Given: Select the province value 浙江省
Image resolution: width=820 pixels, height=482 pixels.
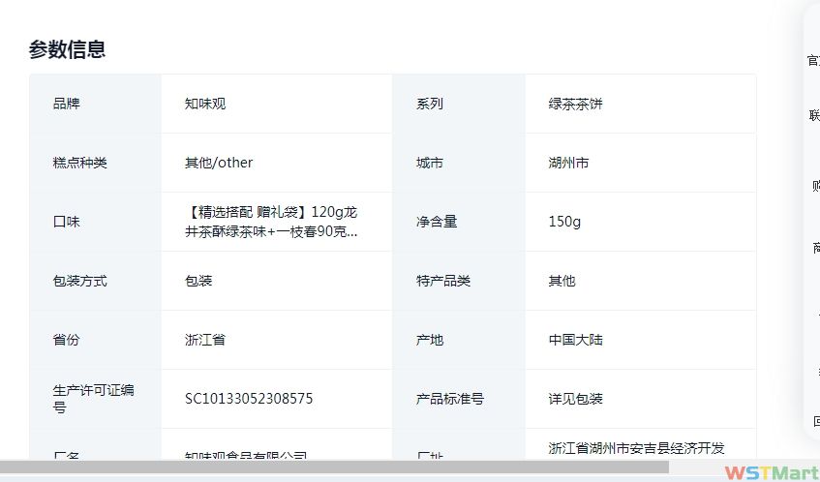Looking at the screenshot, I should point(205,340).
